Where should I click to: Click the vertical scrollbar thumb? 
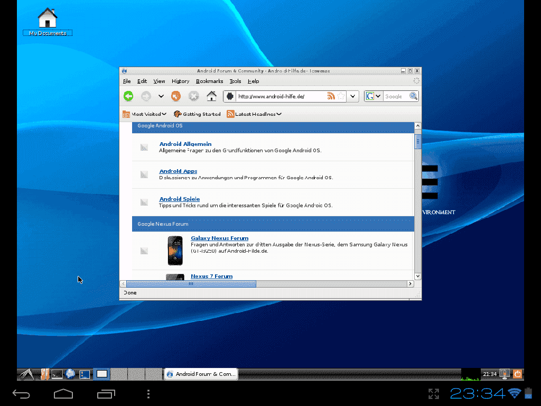coord(417,141)
